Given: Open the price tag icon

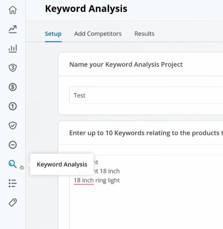Looking at the screenshot, I should coord(13,203).
